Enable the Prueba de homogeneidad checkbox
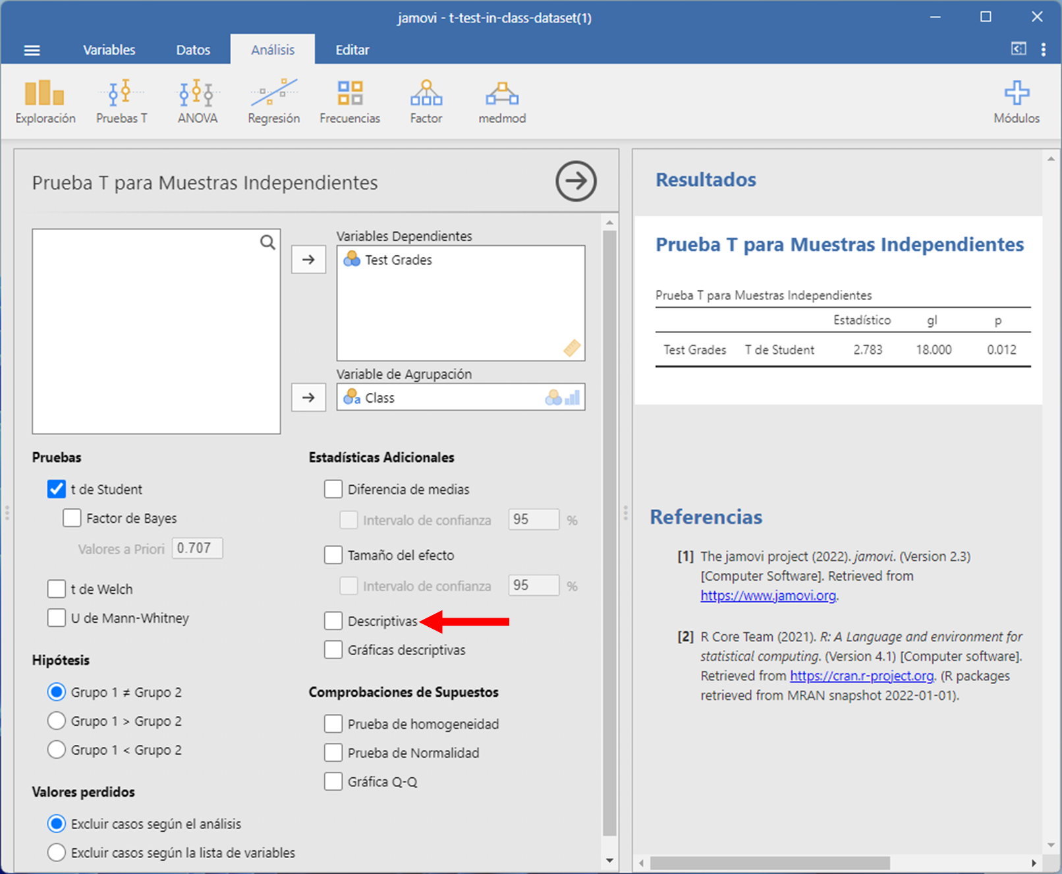1062x874 pixels. point(333,724)
